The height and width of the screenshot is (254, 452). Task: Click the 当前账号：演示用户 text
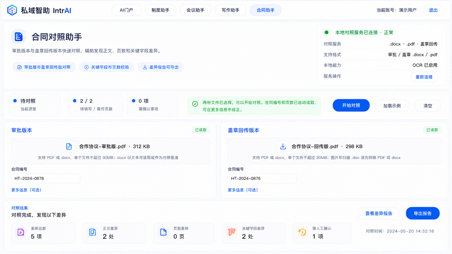396,10
